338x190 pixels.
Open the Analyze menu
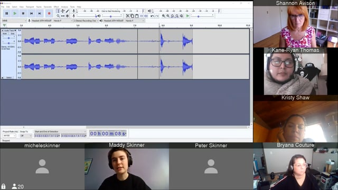click(64, 7)
